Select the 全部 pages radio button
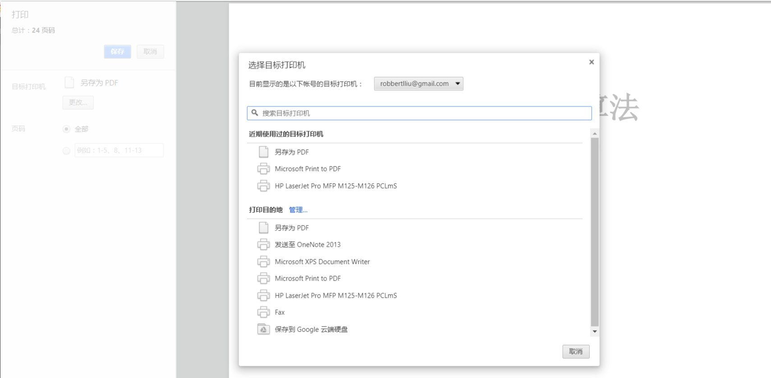The height and width of the screenshot is (378, 771). click(66, 129)
